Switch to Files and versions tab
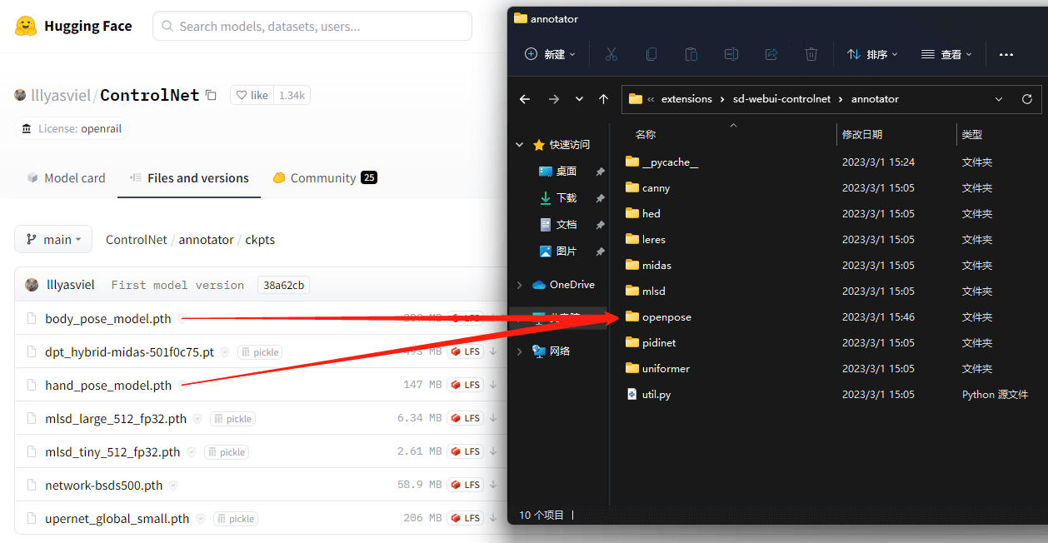Viewport: 1048px width, 543px height. click(x=189, y=178)
